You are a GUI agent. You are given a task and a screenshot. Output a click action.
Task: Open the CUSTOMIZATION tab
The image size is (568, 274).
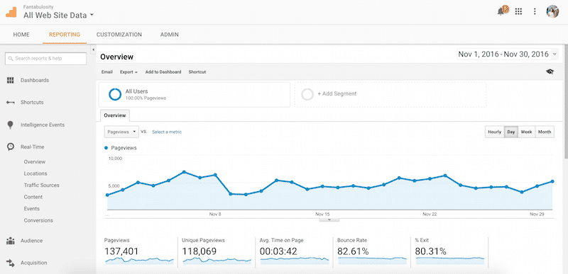point(119,35)
